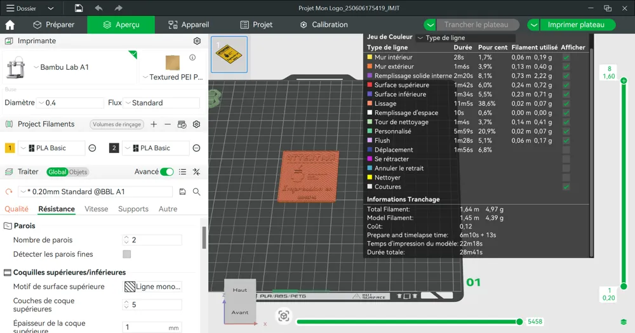Open the Projet tab

(257, 25)
